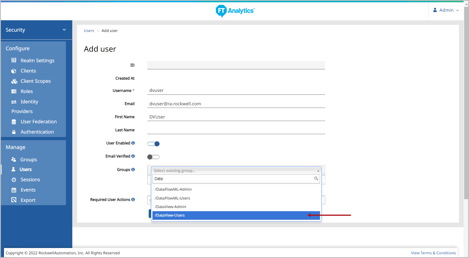Screen dimensions: 469x258
Task: Choose /DataView-Admin group option
Action: (x=236, y=207)
